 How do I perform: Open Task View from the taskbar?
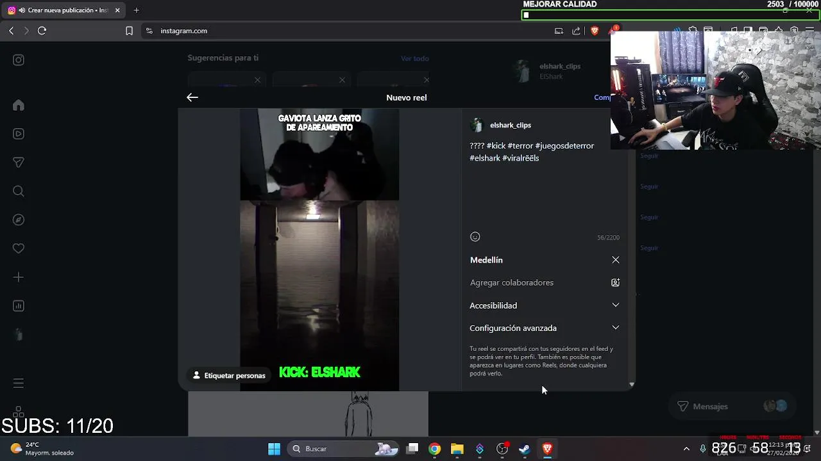click(x=413, y=449)
